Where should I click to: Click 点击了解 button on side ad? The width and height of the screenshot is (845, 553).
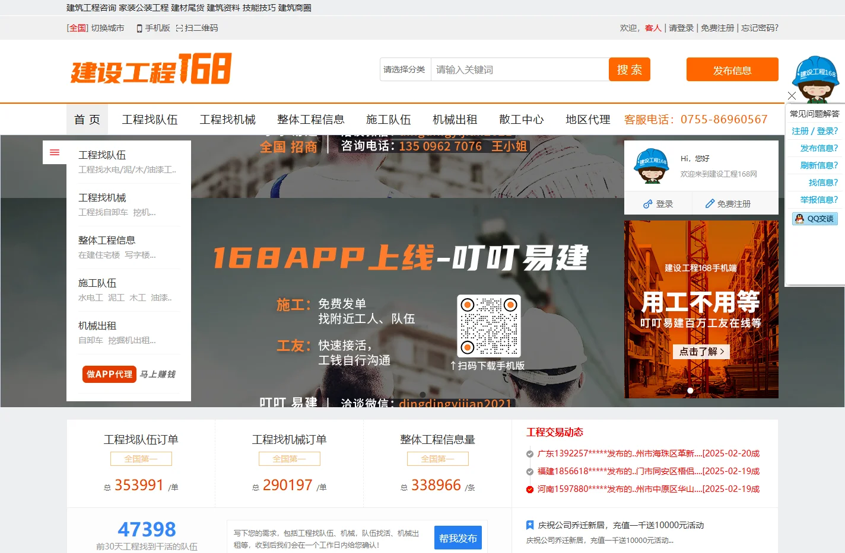(x=701, y=351)
